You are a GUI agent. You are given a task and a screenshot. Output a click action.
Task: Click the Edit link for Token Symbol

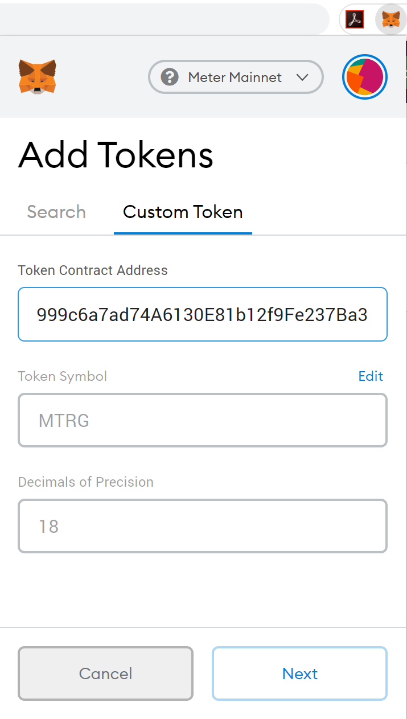(371, 376)
